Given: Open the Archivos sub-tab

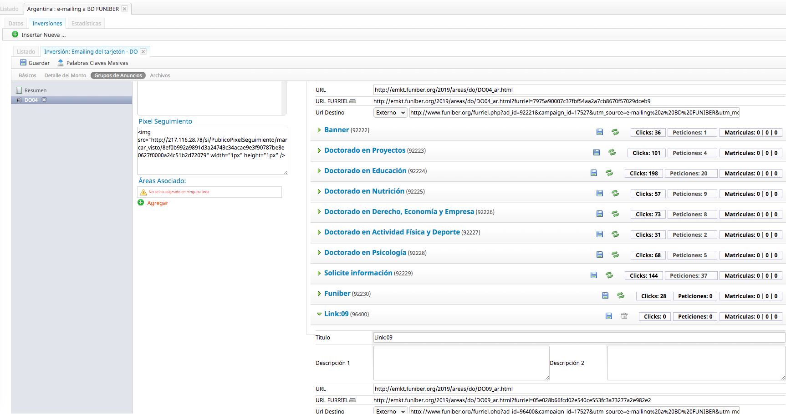Looking at the screenshot, I should [160, 75].
